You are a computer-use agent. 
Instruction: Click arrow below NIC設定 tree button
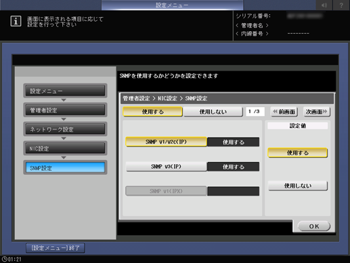[64, 158]
